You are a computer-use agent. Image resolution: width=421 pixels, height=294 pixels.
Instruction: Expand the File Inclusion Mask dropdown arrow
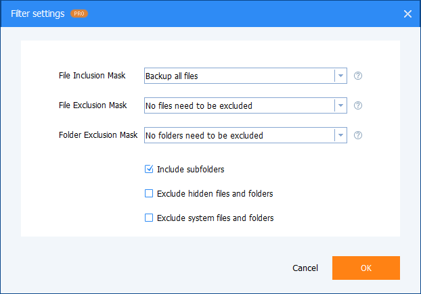pyautogui.click(x=340, y=76)
